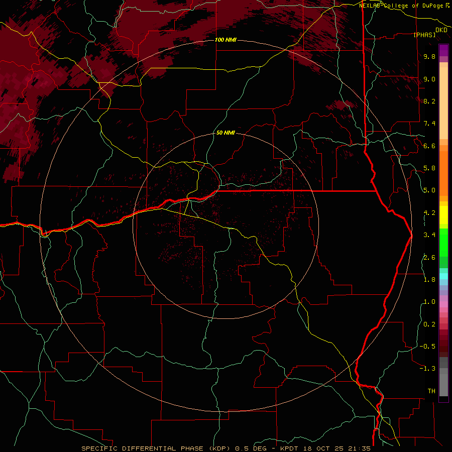Pick the yellow color bar segment
Image resolution: width=452 pixels, height=452 pixels.
(x=443, y=215)
